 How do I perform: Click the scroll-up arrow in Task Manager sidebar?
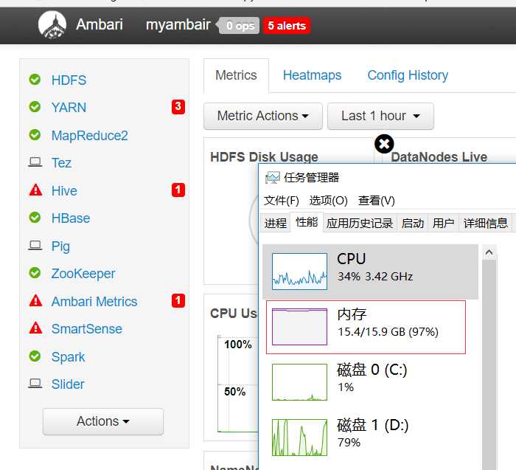point(489,252)
